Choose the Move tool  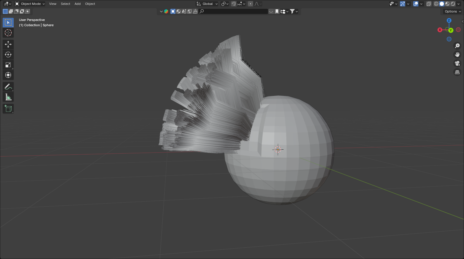(8, 44)
